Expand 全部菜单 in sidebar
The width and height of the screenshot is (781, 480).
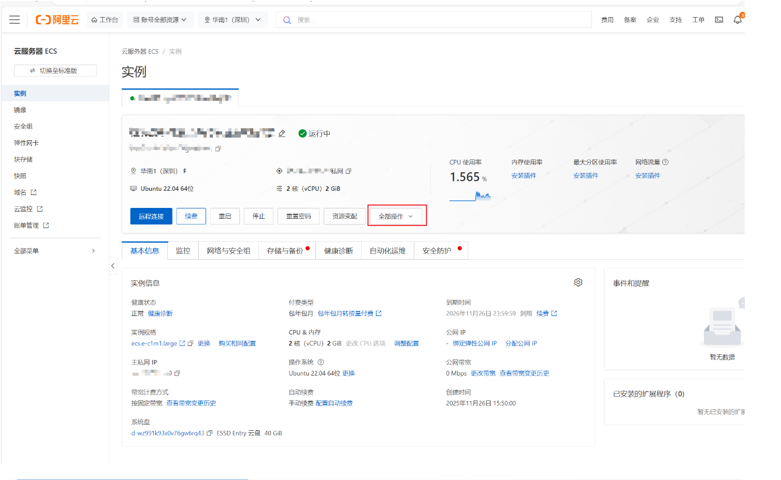(54, 251)
